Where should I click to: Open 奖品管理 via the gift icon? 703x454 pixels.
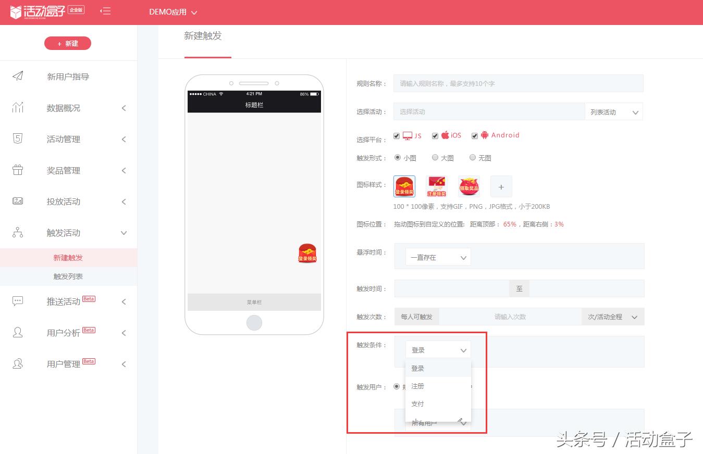tap(17, 170)
